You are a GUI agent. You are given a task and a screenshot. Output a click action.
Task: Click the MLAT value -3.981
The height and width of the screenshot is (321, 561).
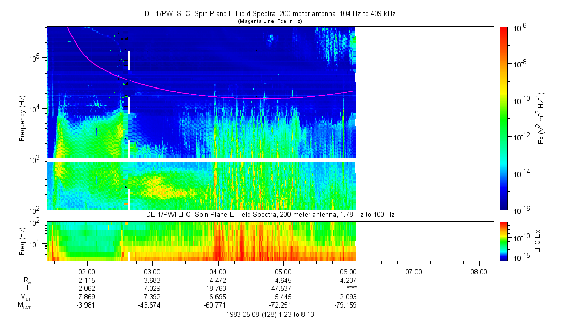click(85, 305)
